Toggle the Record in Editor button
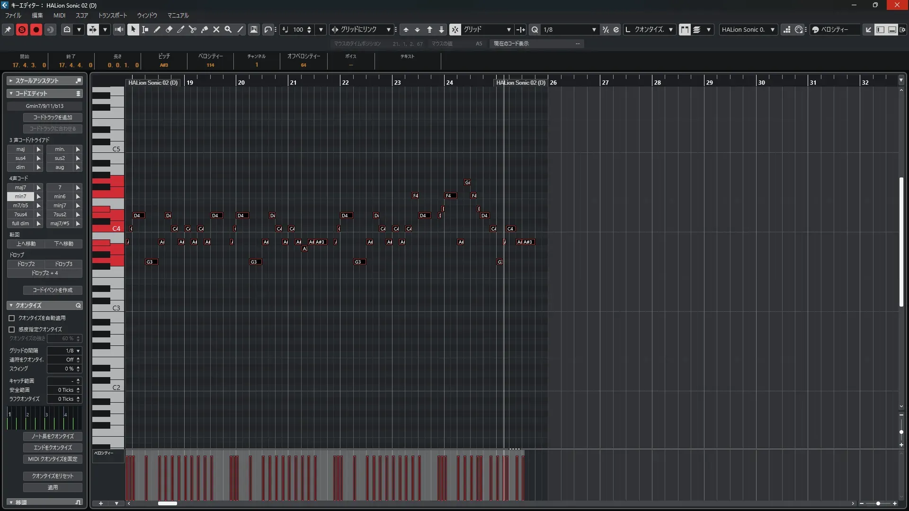Viewport: 909px width, 511px height. click(36, 29)
